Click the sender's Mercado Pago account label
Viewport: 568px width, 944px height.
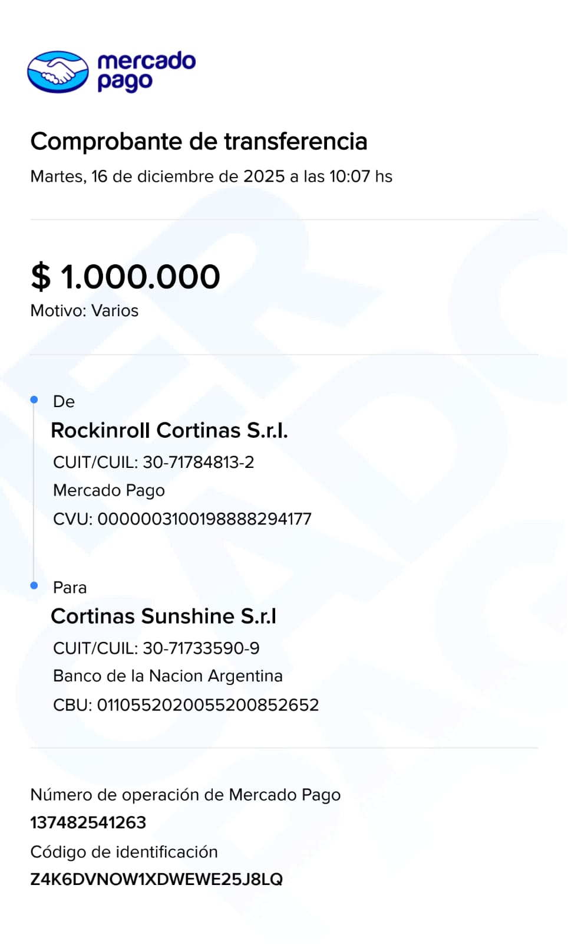tap(109, 490)
